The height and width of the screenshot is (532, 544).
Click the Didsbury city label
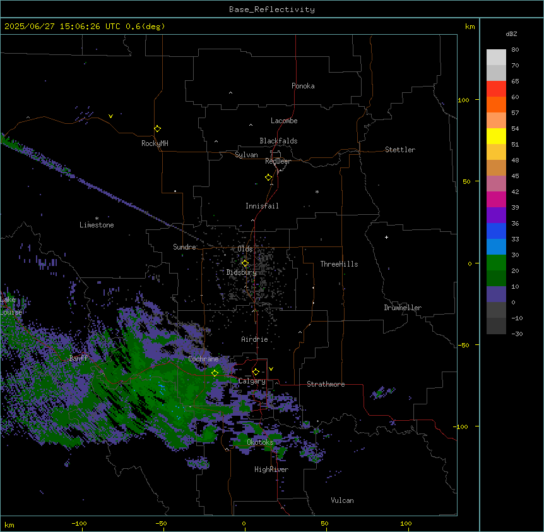[242, 272]
